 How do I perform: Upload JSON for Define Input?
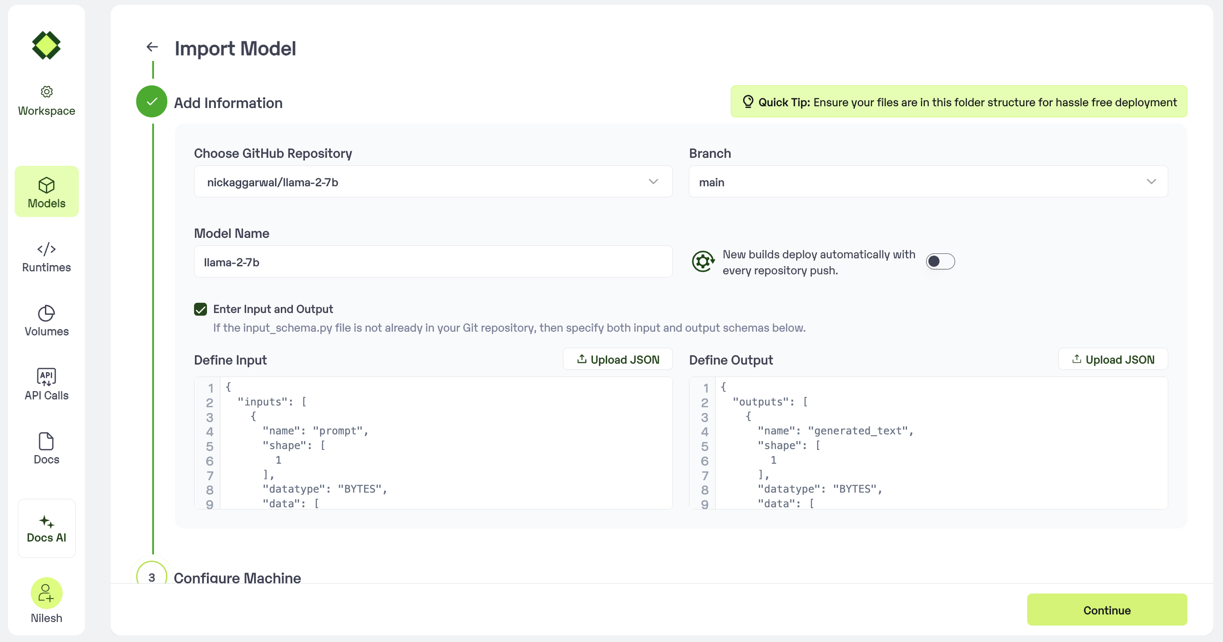point(617,359)
